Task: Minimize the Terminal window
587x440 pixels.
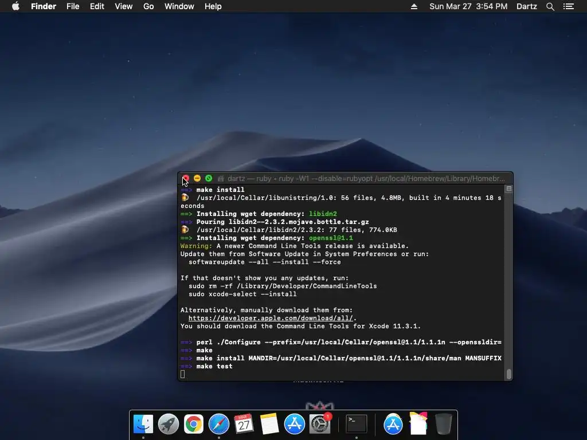Action: [197, 179]
